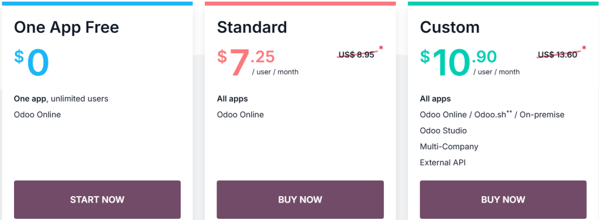Select the Standard plan heading
The height and width of the screenshot is (220, 599).
[x=252, y=27]
